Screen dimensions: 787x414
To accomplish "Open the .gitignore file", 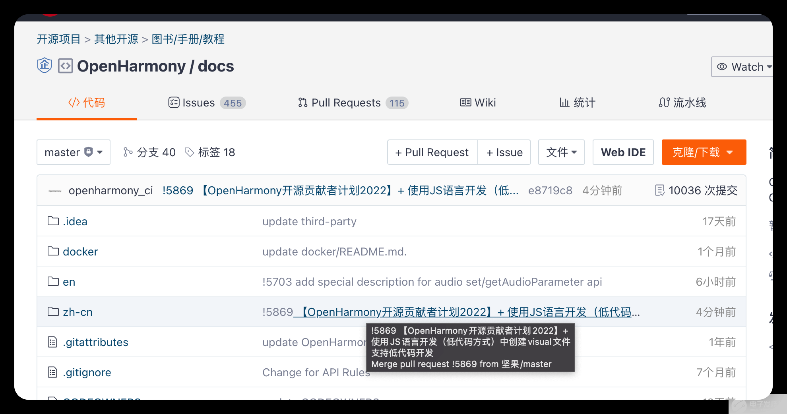I will 87,372.
